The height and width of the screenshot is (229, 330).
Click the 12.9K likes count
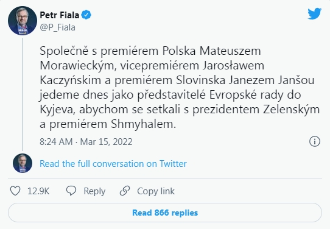pos(38,191)
